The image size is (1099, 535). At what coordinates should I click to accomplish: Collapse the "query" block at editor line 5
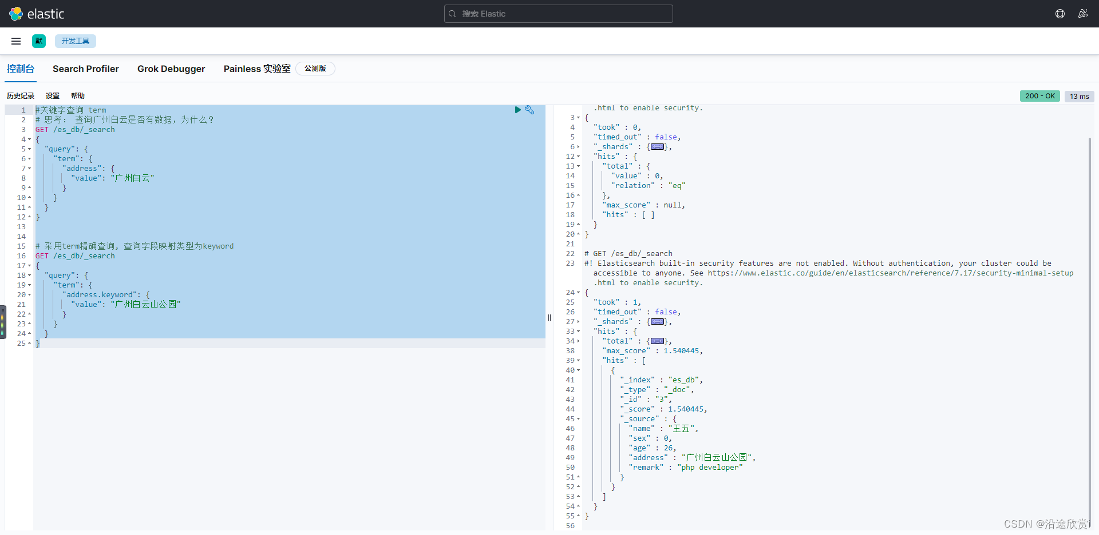click(30, 149)
